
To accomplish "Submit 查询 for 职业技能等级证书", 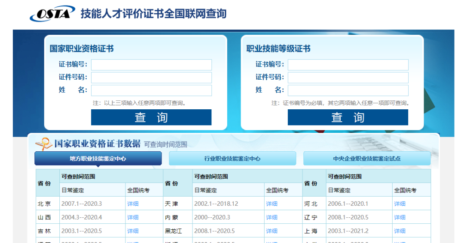I will tap(348, 117).
